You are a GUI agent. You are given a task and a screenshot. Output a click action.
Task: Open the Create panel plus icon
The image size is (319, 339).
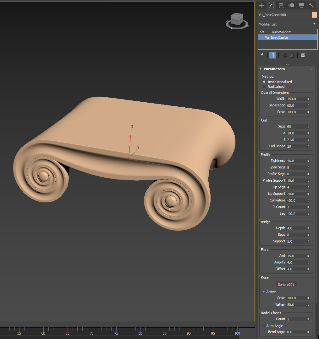tap(261, 5)
